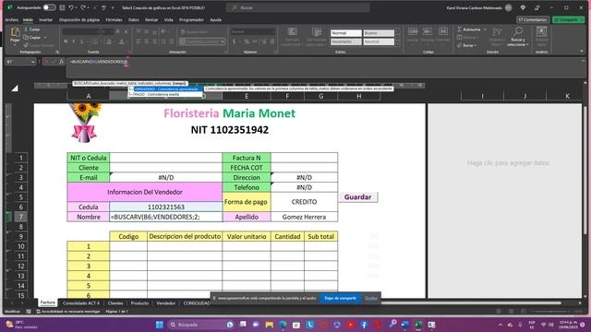This screenshot has width=591, height=332.
Task: Click the save icon in title bar
Action: [62, 7]
